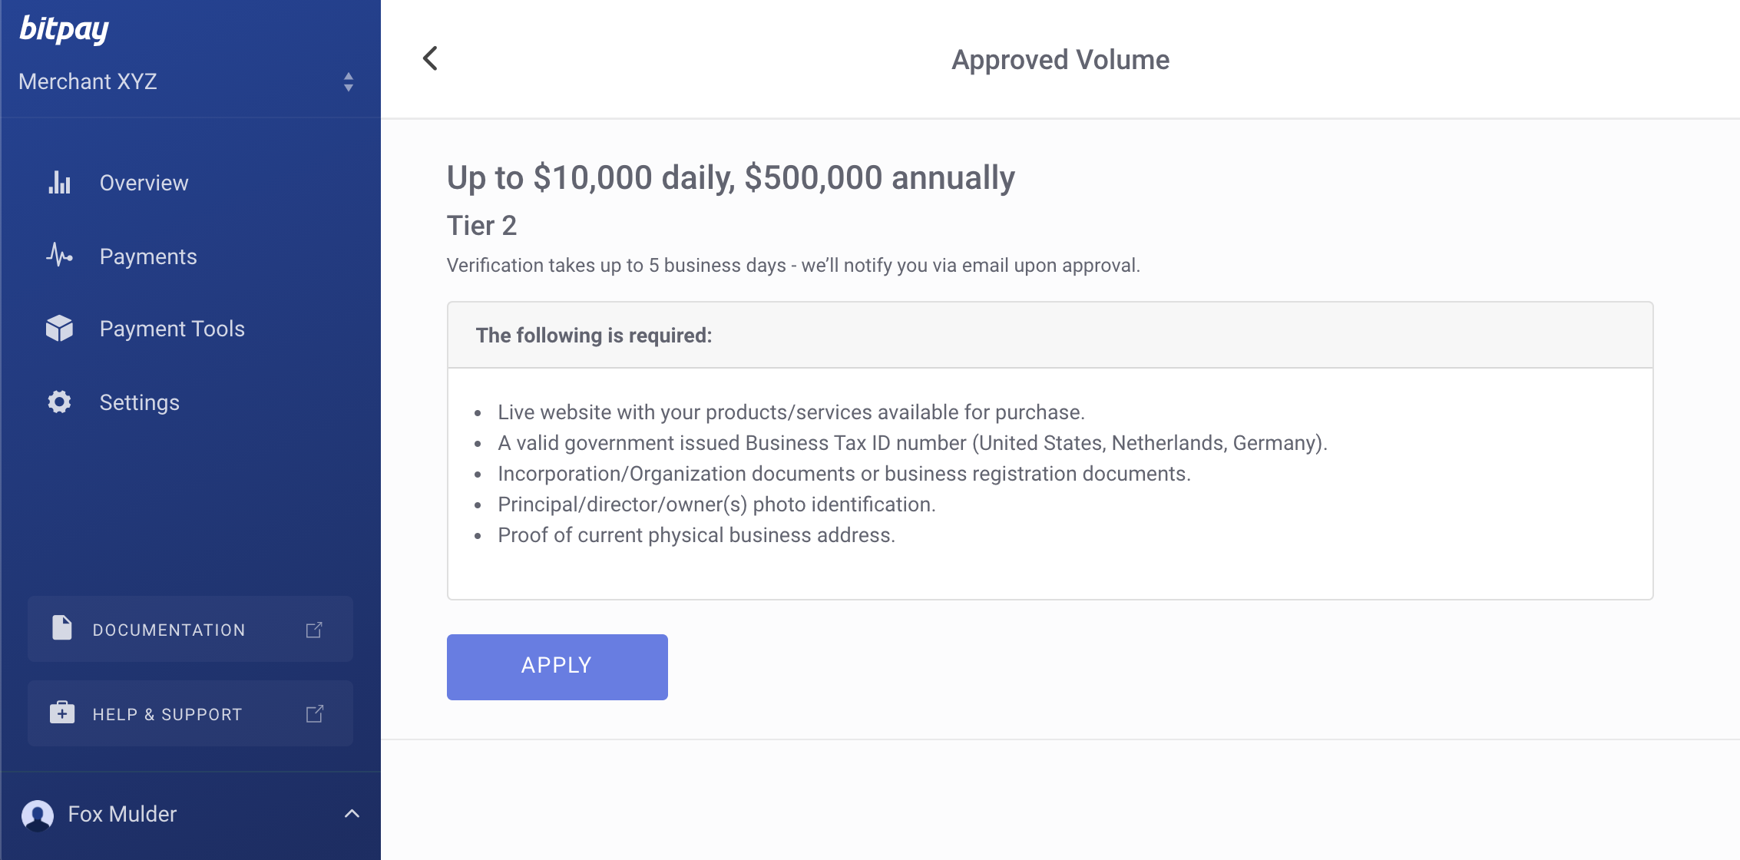Viewport: 1740px width, 860px height.
Task: Click the Documentation file icon
Action: [x=61, y=627]
